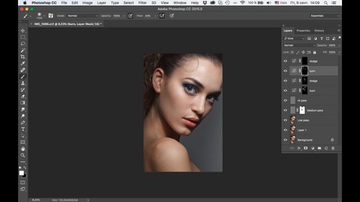Enable airbrush-style build-up
360x202 pixels.
coord(162,16)
